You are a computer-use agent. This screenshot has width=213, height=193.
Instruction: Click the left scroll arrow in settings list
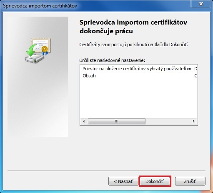tap(84, 121)
